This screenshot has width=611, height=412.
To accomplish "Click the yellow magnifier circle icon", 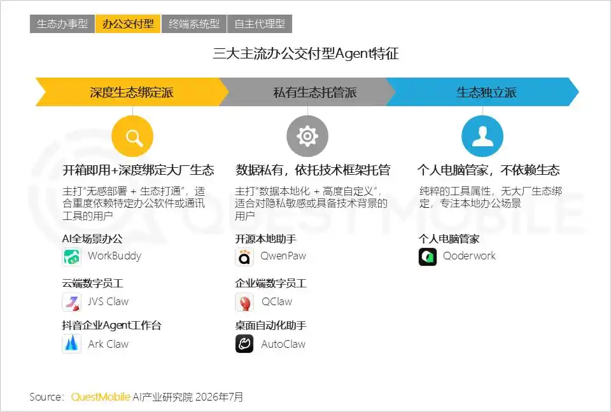I will 132,136.
